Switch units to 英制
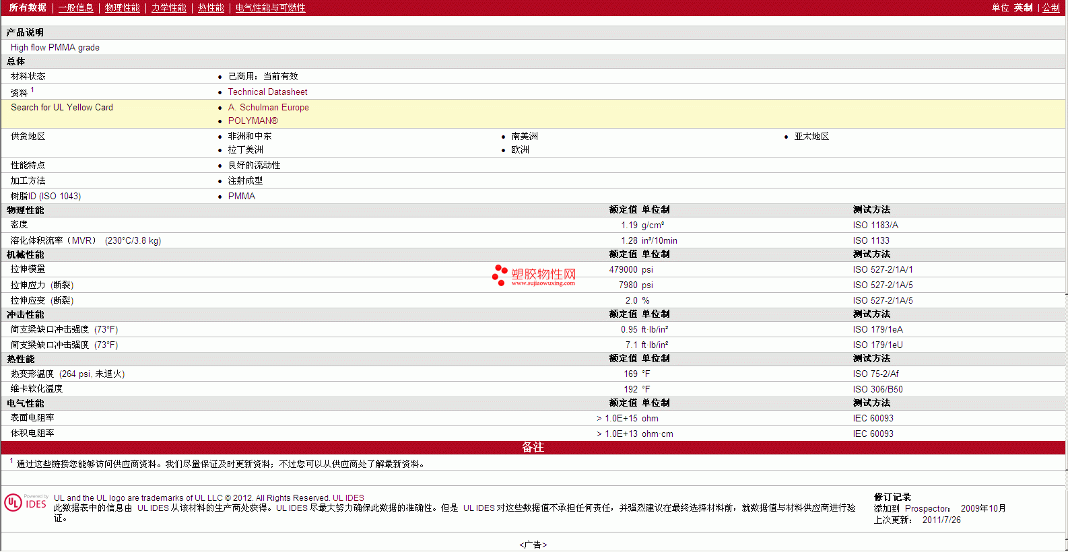1068x552 pixels. click(1023, 8)
